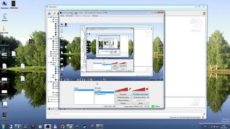The height and width of the screenshot is (129, 230).
Task: Click the TeamSpeak chat message input field
Action: coord(125,114)
